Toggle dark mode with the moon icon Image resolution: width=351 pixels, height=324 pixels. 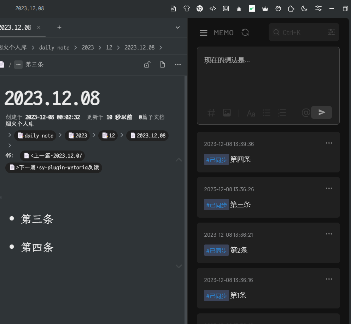pyautogui.click(x=304, y=8)
